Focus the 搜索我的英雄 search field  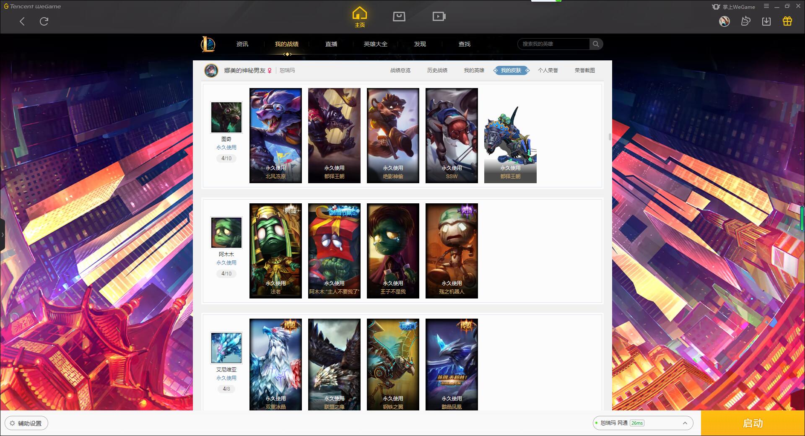tap(553, 44)
